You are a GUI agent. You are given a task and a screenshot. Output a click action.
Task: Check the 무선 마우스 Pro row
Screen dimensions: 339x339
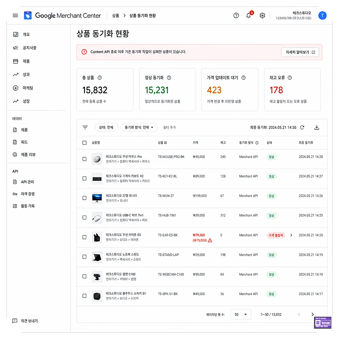click(84, 159)
